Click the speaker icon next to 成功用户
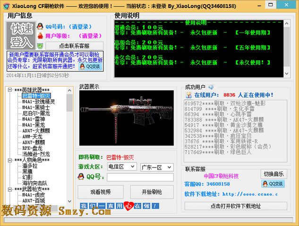The height and width of the screenshot is (226, 299). click(211, 87)
